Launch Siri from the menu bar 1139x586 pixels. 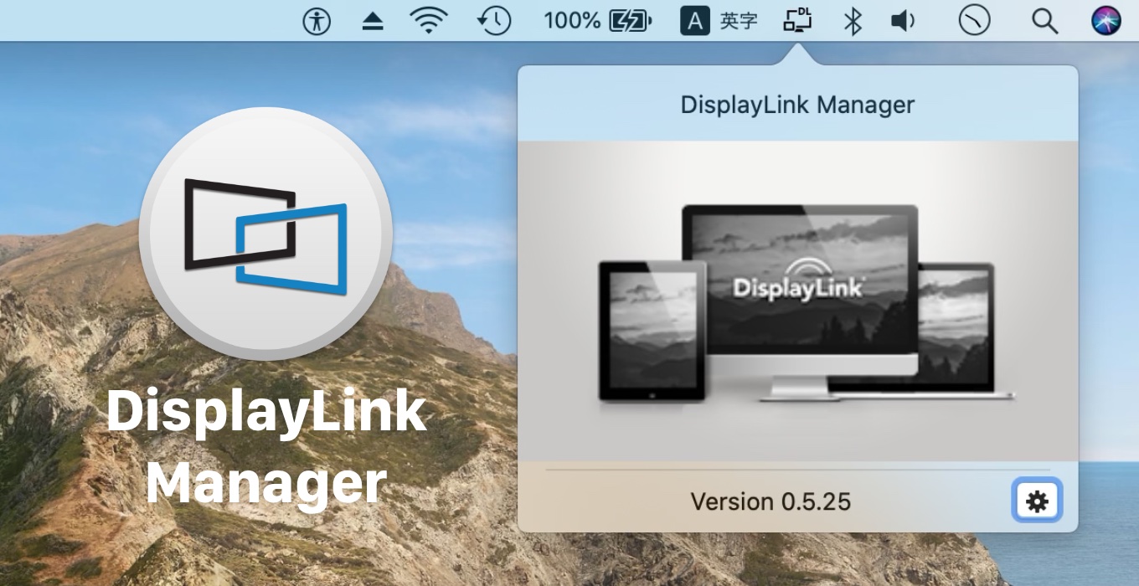pyautogui.click(x=1106, y=21)
